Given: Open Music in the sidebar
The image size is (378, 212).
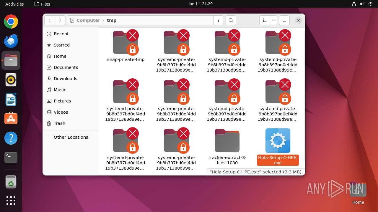Looking at the screenshot, I should tap(70, 90).
